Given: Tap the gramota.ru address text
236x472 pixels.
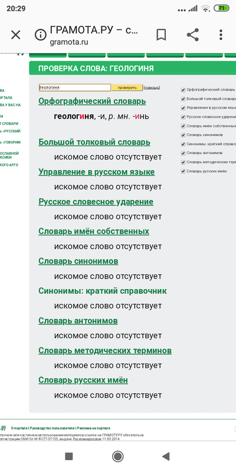Looking at the screenshot, I should pos(69,42).
